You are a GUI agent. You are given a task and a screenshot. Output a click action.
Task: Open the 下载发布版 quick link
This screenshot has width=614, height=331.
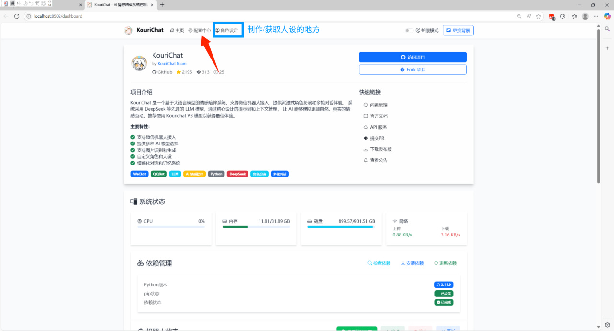pos(378,149)
